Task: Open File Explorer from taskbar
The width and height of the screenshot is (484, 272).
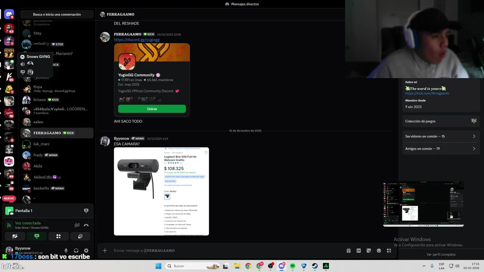Action: 237,266
